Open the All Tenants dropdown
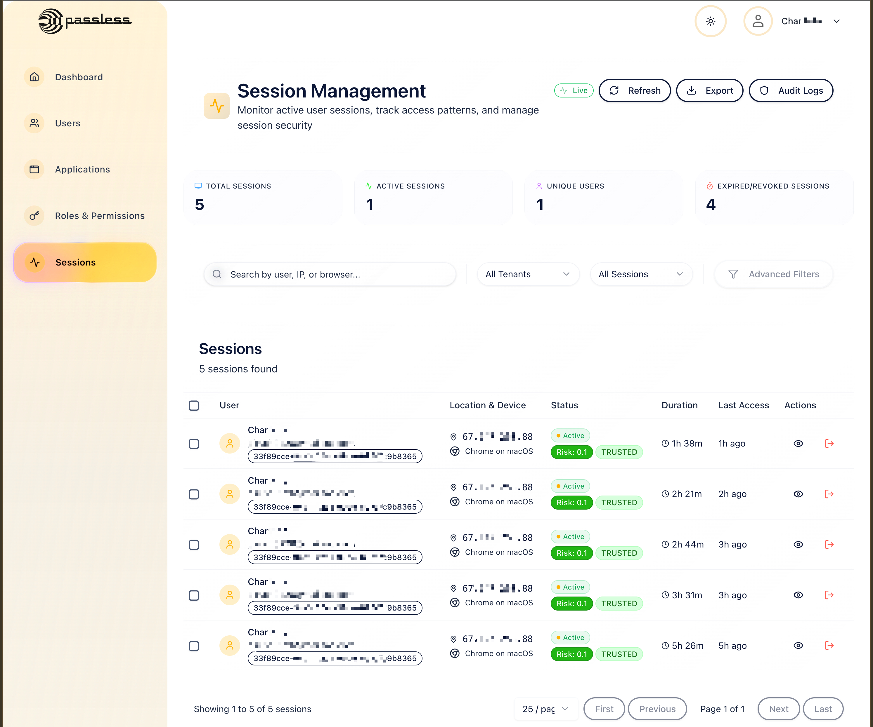 [528, 274]
